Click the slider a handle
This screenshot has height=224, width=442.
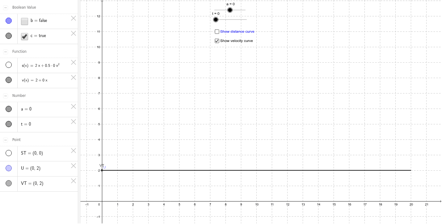click(230, 10)
